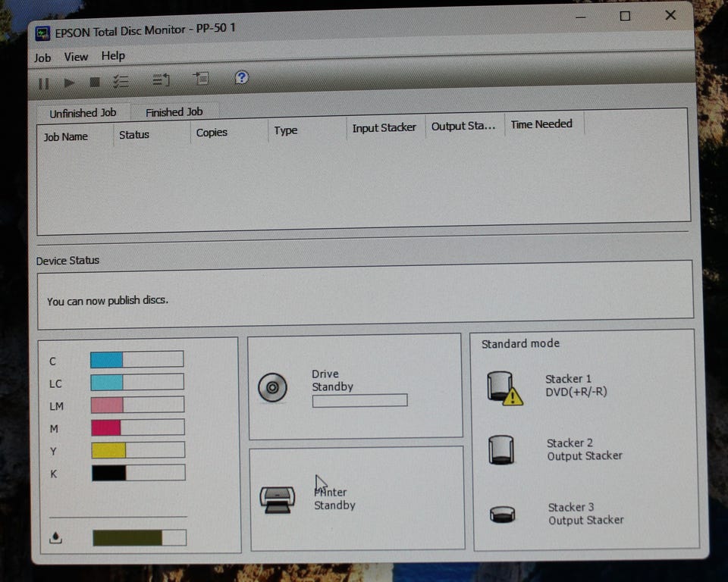Click the Black (K) ink level bar
Image resolution: width=728 pixels, height=582 pixels.
[x=138, y=472]
